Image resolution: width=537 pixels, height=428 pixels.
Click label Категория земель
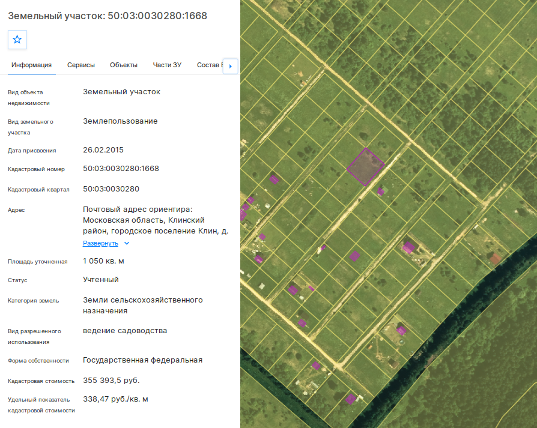coord(34,301)
